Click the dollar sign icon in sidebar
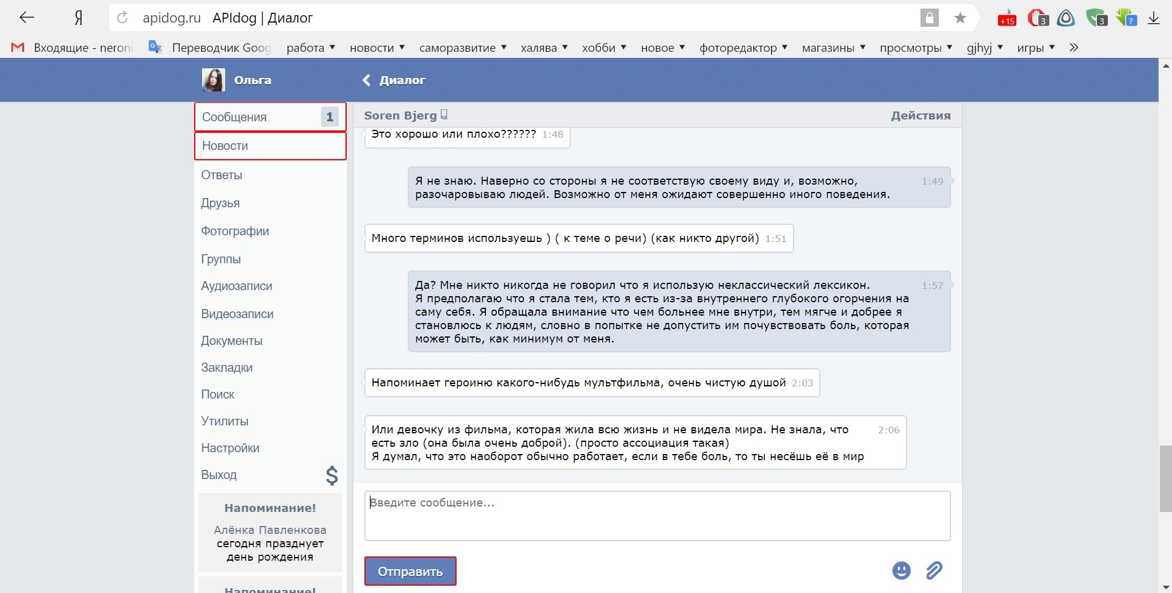The width and height of the screenshot is (1172, 593). [x=331, y=475]
